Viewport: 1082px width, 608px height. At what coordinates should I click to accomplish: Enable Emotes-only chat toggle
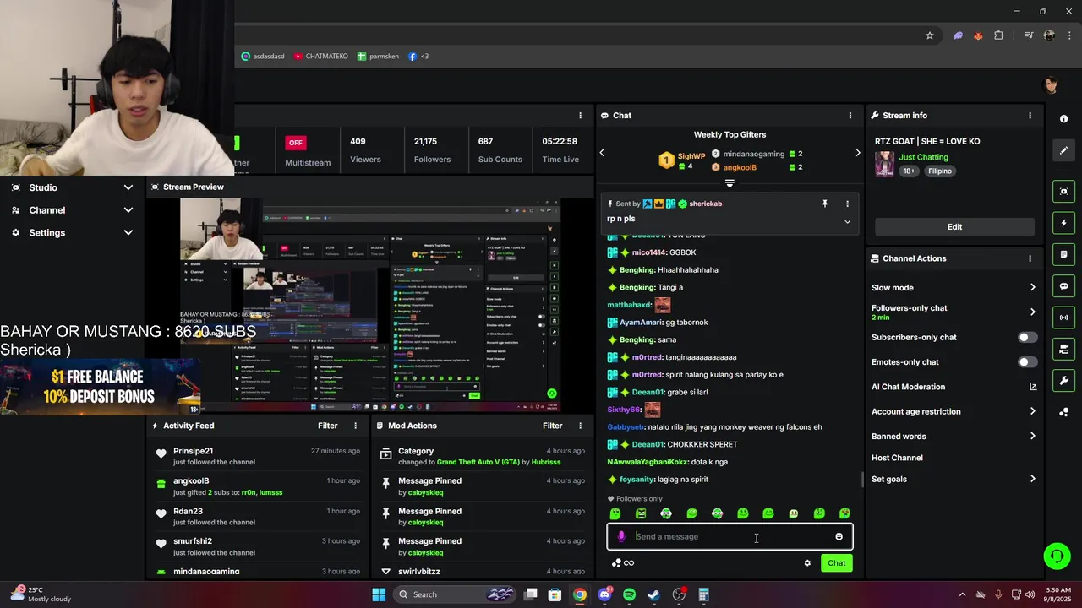(1027, 362)
